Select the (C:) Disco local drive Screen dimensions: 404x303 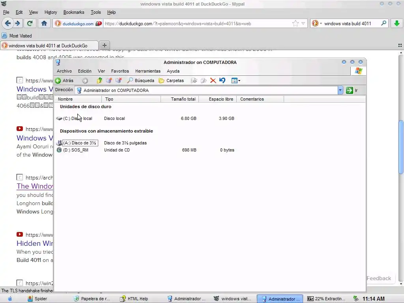75,118
